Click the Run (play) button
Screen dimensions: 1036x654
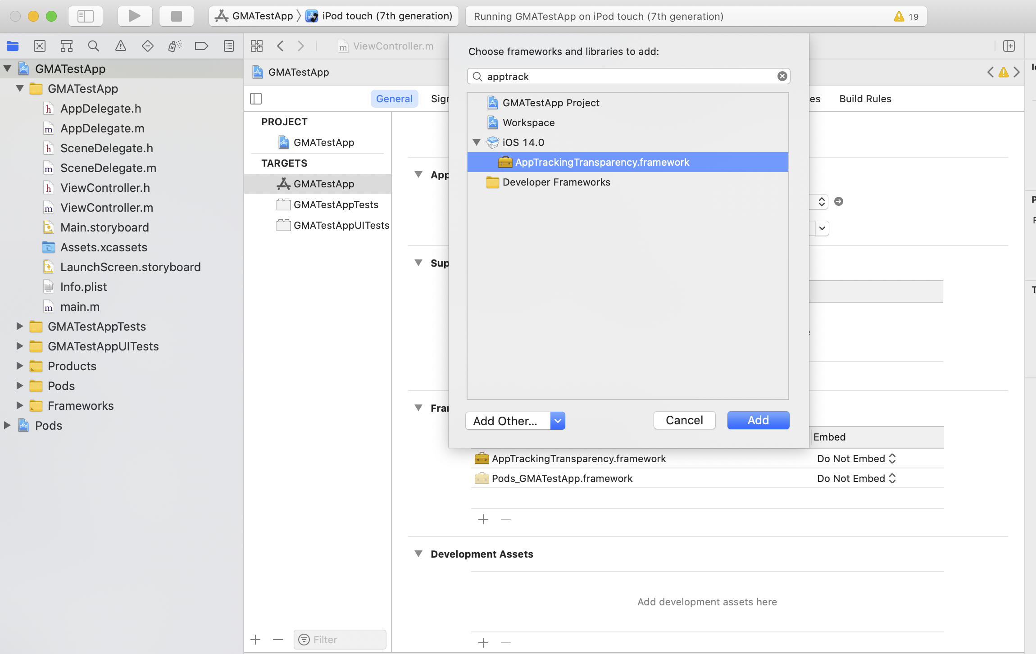134,16
